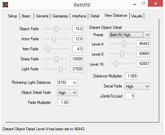Open the Object Detail Fade dropdown
The height and width of the screenshot is (135, 165).
[67, 93]
